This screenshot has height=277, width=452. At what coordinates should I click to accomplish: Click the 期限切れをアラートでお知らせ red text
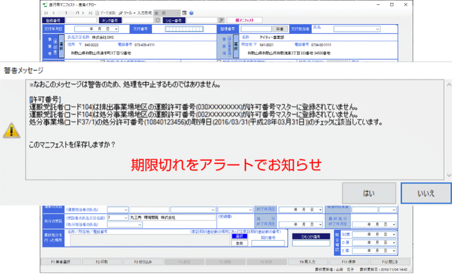[226, 165]
